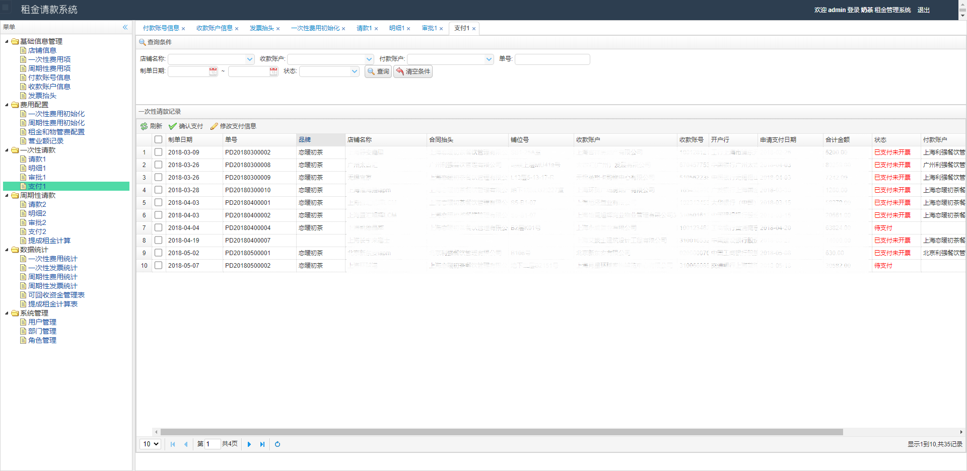The image size is (967, 471).
Task: Toggle the select-all checkbox in table header
Action: click(158, 139)
